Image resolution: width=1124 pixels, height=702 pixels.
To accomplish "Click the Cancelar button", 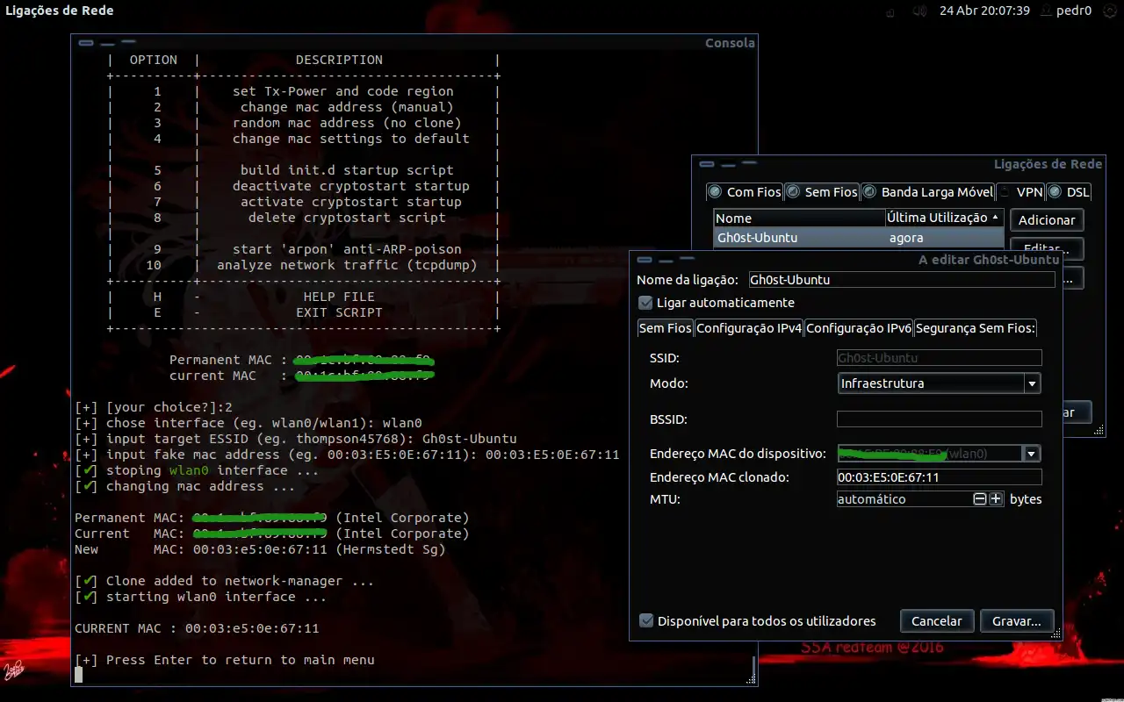I will coord(936,620).
